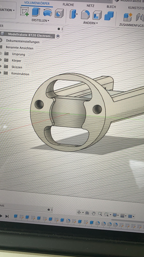Viewport: 144px width, 257px height.
Task: Open the ZUSAMMENFÜGEN dropdown menu
Action: tap(132, 25)
